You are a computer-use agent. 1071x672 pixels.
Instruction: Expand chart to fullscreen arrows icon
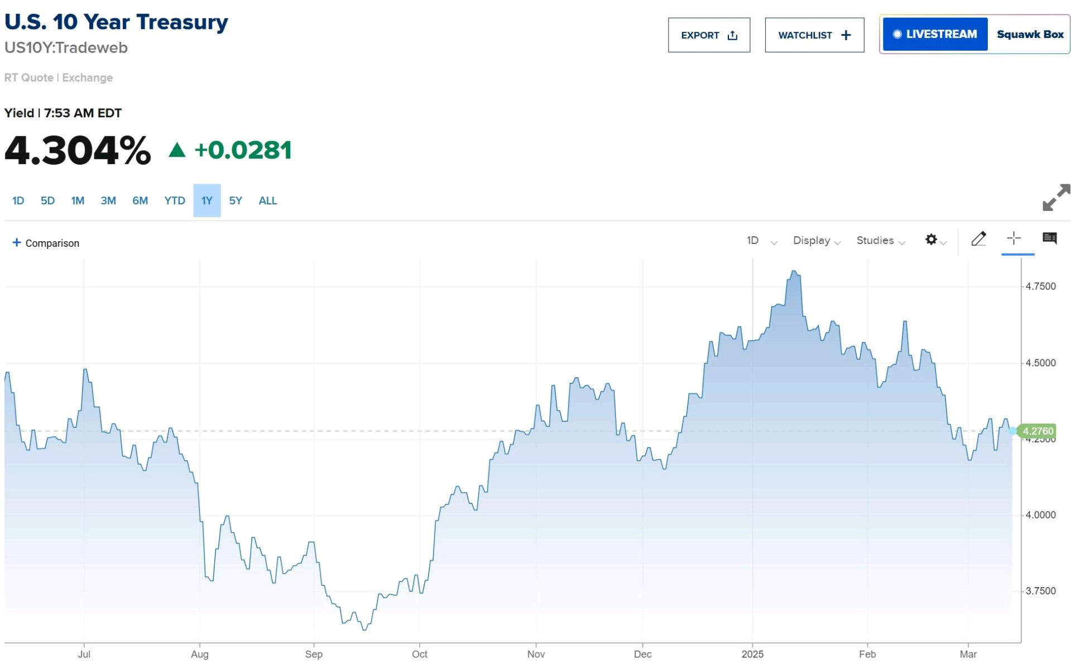(1056, 198)
